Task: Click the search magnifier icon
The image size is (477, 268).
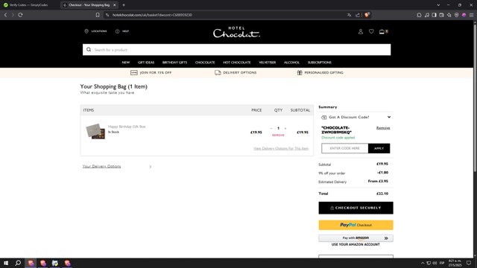Action: point(89,50)
